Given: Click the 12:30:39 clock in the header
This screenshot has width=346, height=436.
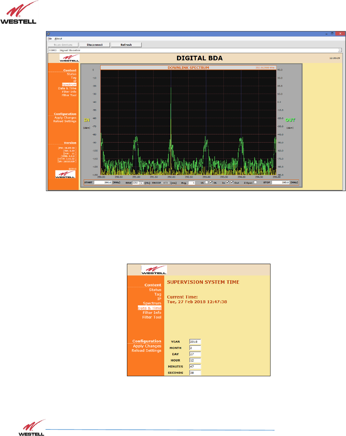Looking at the screenshot, I should pos(334,58).
